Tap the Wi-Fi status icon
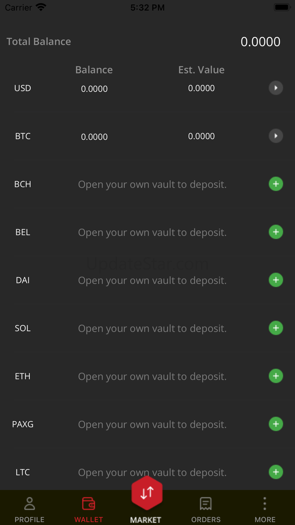The height and width of the screenshot is (525, 295). (41, 7)
